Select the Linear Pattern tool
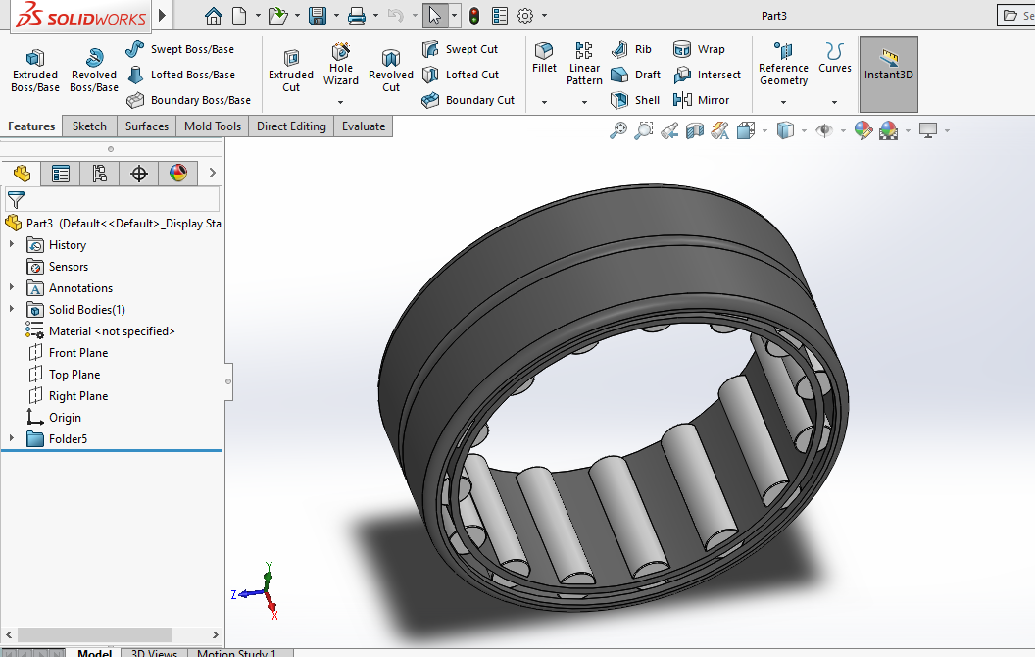Image resolution: width=1035 pixels, height=657 pixels. click(584, 64)
